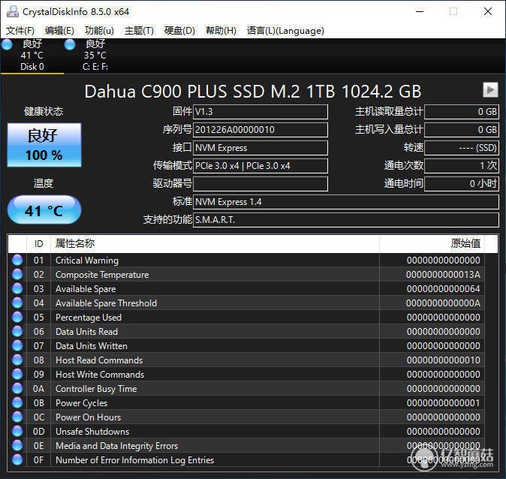Click the status orb for Controller Busy Time
This screenshot has height=479, width=506.
coord(17,389)
